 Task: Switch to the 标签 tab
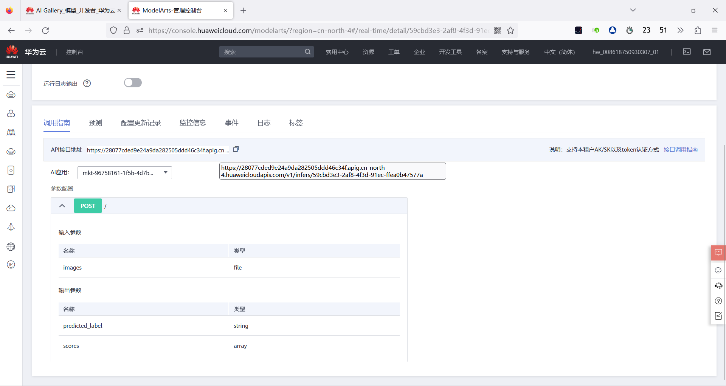[296, 123]
